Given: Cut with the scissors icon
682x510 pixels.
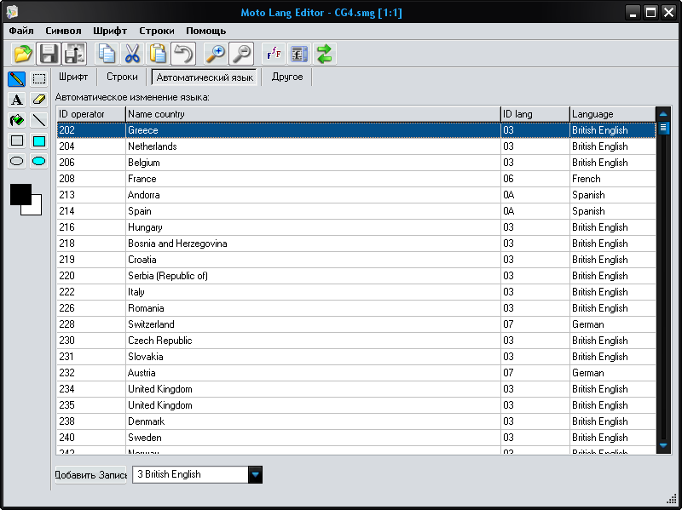Looking at the screenshot, I should tap(132, 54).
